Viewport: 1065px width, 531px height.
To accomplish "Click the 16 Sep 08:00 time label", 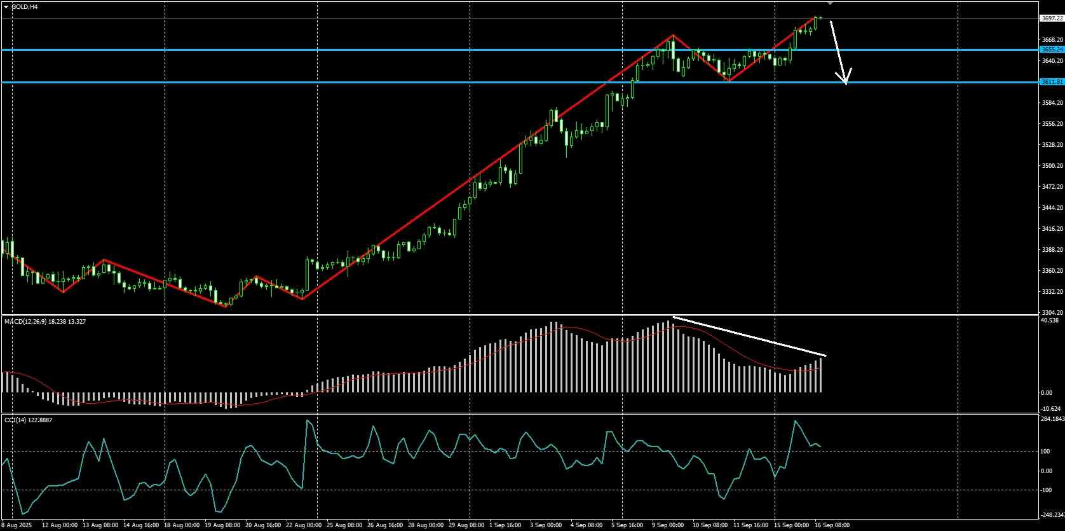I will point(832,526).
